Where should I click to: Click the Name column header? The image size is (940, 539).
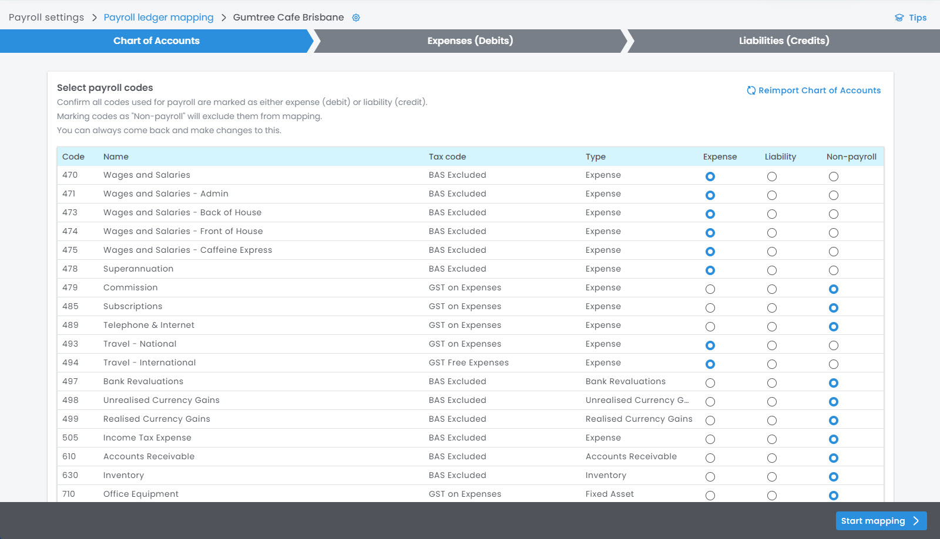tap(116, 157)
